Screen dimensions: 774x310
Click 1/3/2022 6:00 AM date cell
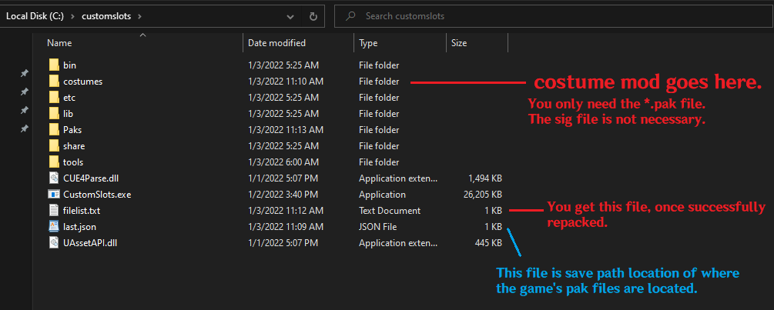click(x=283, y=162)
